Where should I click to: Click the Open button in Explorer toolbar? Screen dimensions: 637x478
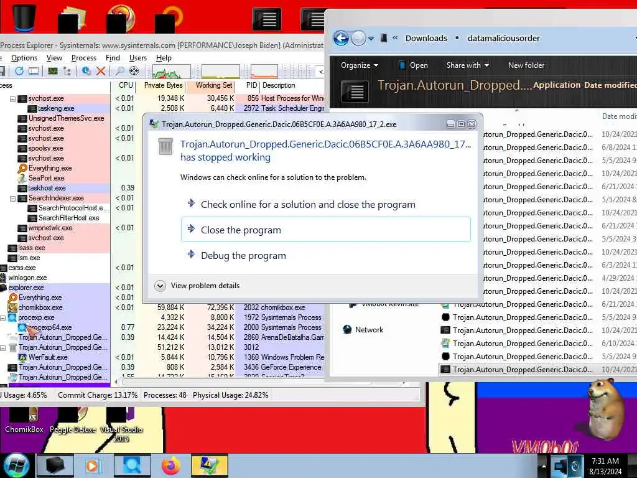[x=413, y=65]
